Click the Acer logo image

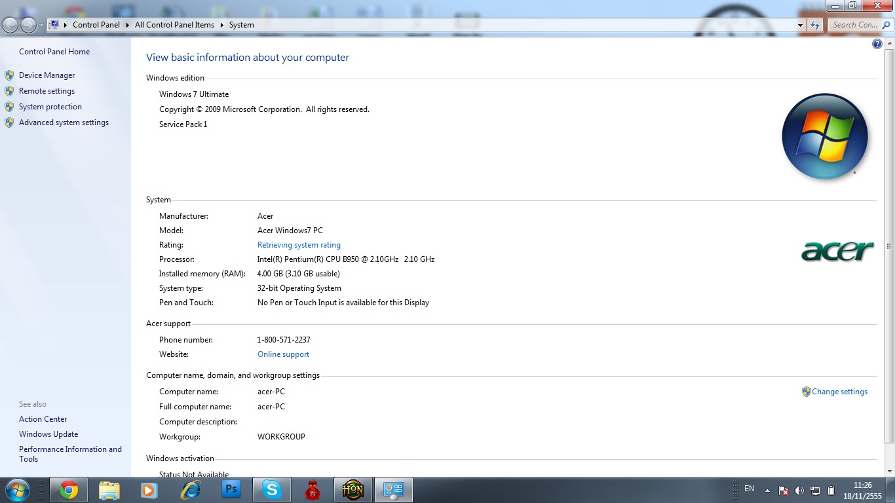tap(837, 251)
